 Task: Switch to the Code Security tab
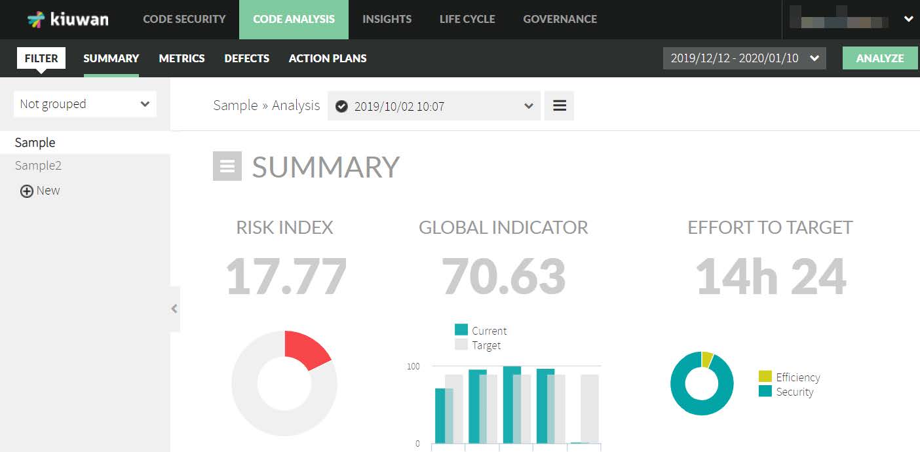point(184,20)
